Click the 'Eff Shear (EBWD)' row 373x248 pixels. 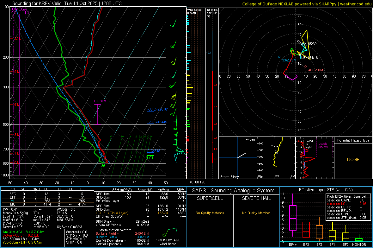click(x=141, y=216)
